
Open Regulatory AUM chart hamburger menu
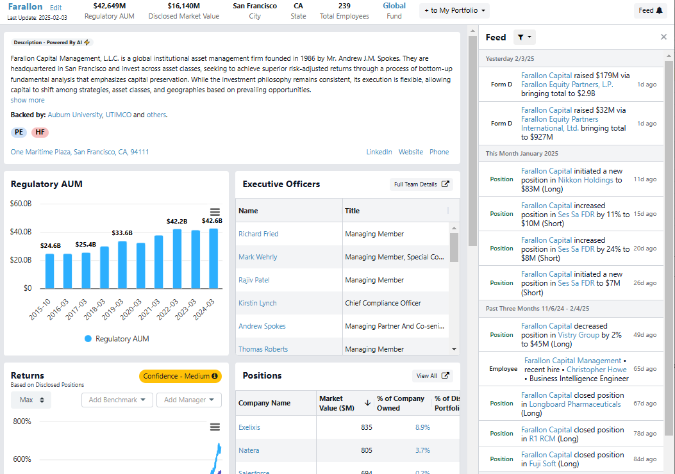(215, 212)
